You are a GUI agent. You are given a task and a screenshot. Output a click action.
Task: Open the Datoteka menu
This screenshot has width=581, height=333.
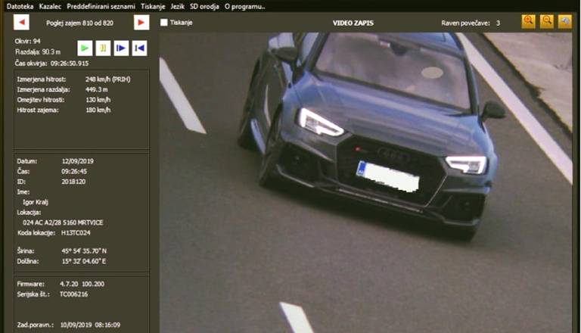click(19, 5)
